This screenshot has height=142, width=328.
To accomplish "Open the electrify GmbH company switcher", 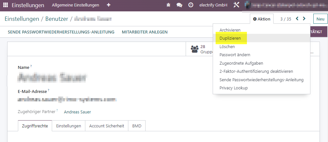I will coord(213,5).
